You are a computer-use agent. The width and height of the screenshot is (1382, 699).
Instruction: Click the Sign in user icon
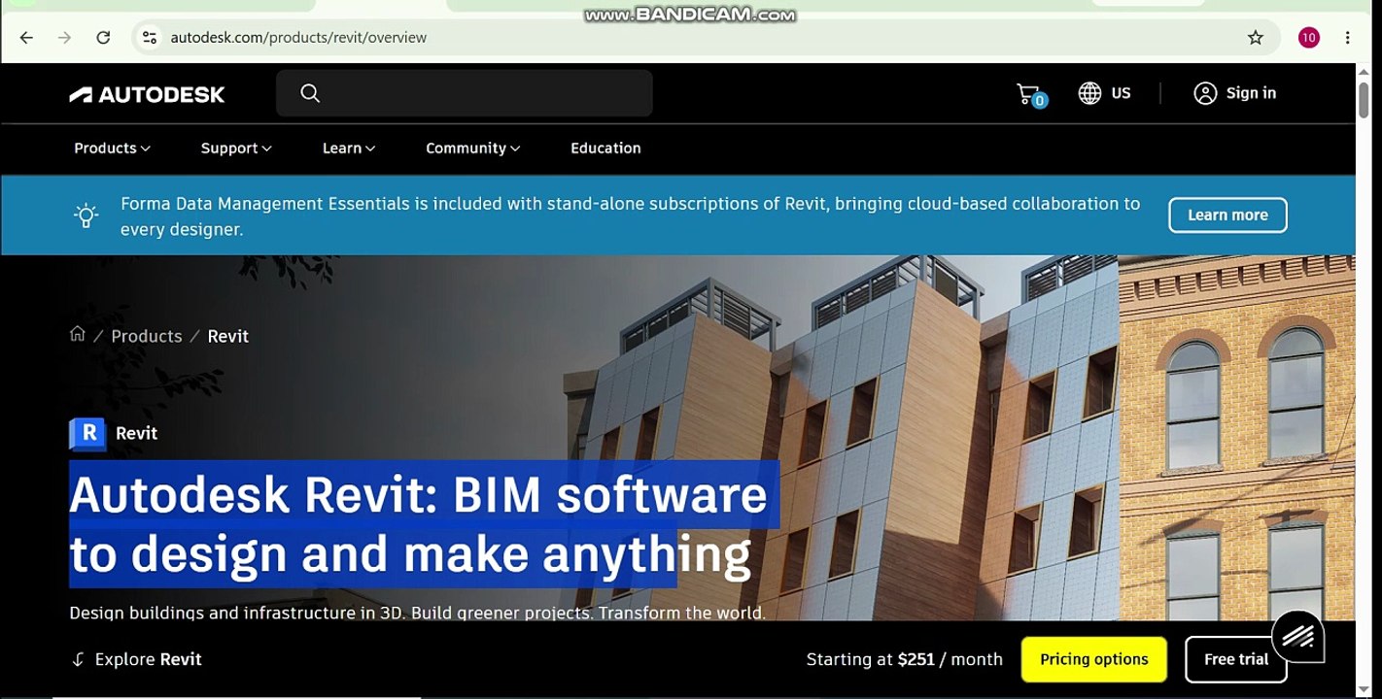click(x=1205, y=93)
